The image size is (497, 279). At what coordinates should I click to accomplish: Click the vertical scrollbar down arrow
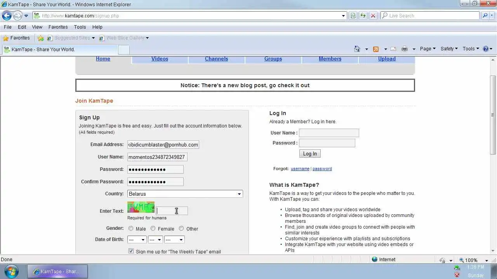[494, 251]
